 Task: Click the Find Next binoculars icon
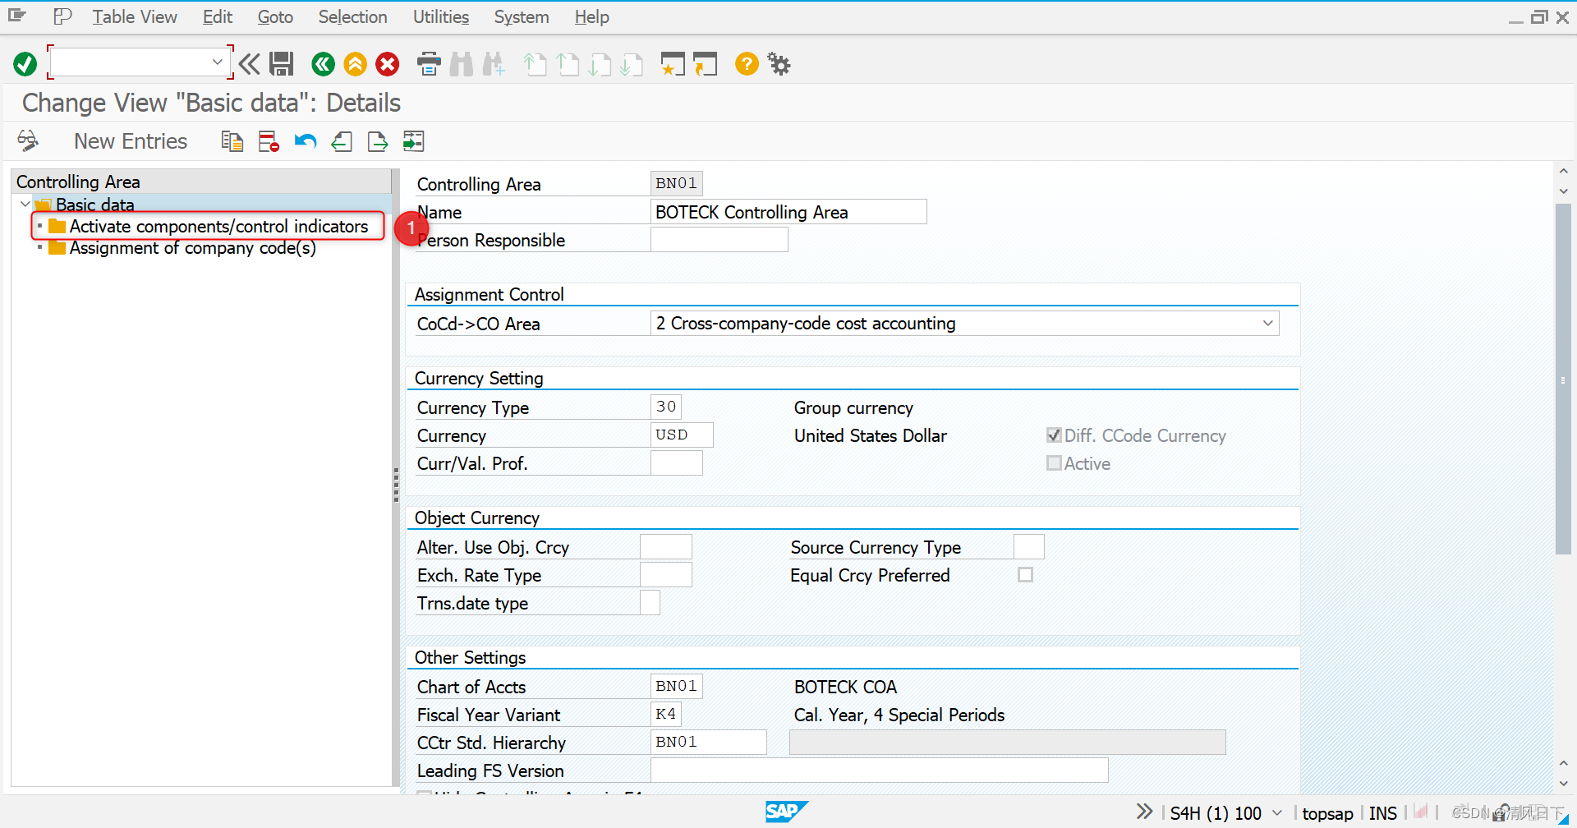(494, 64)
